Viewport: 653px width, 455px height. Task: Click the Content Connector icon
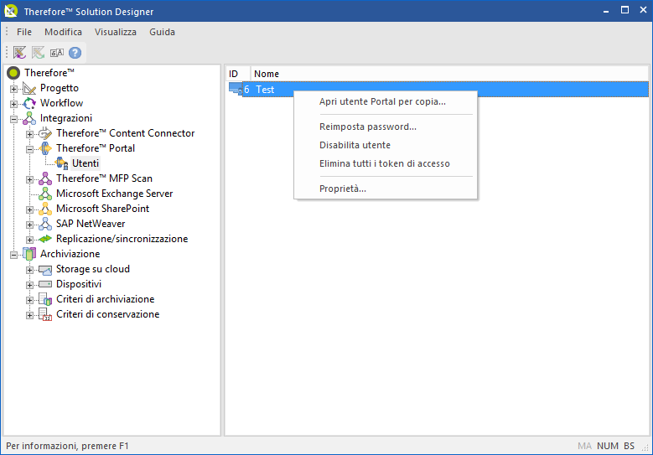[45, 133]
